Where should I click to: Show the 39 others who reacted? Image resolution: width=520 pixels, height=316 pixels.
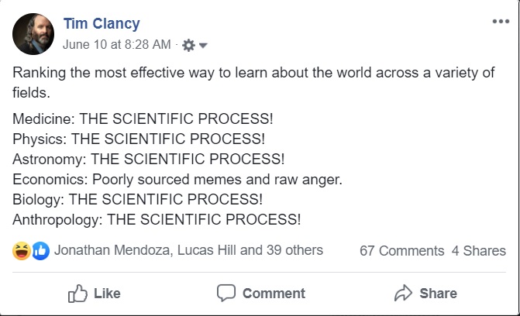point(291,250)
